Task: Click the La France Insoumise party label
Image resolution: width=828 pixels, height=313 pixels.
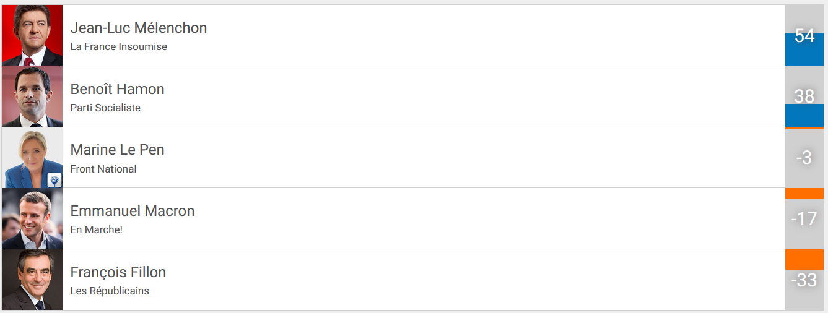Action: (x=119, y=46)
